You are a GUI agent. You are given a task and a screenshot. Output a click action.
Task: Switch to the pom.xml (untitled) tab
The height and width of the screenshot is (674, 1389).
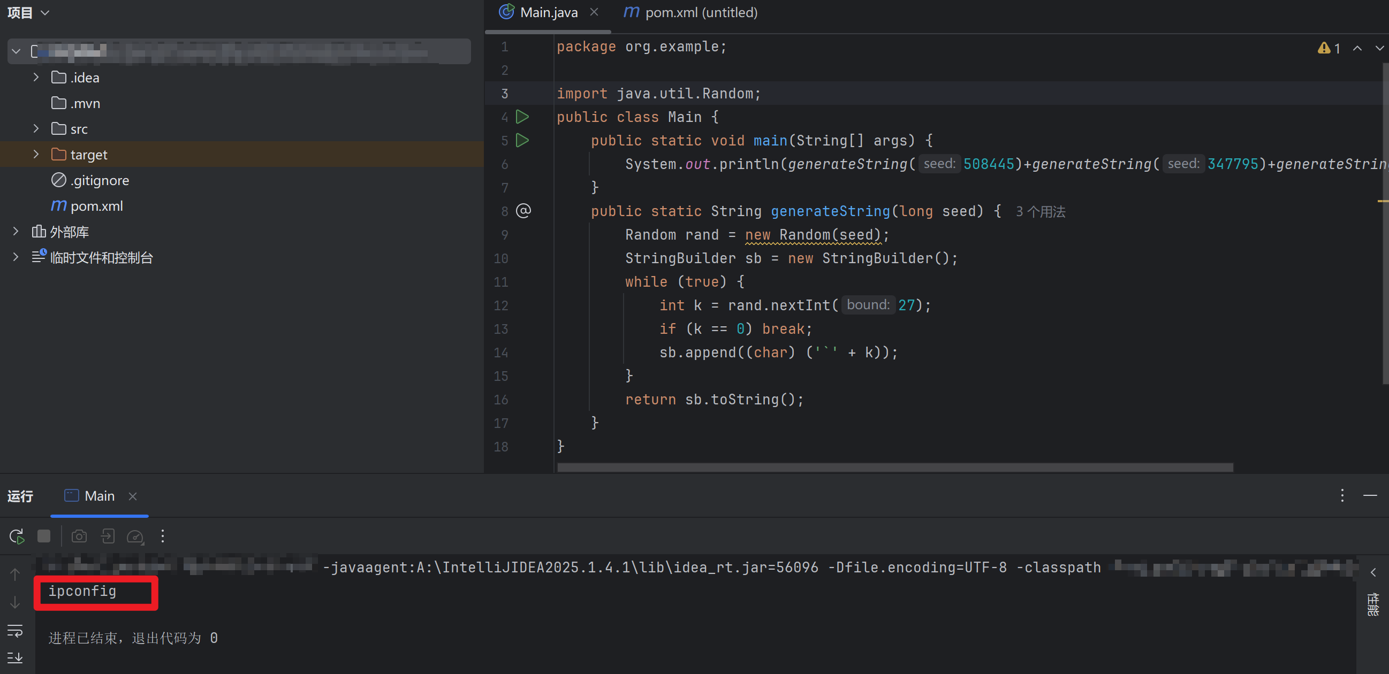tap(691, 12)
